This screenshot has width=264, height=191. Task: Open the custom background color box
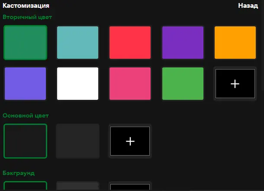130,187
